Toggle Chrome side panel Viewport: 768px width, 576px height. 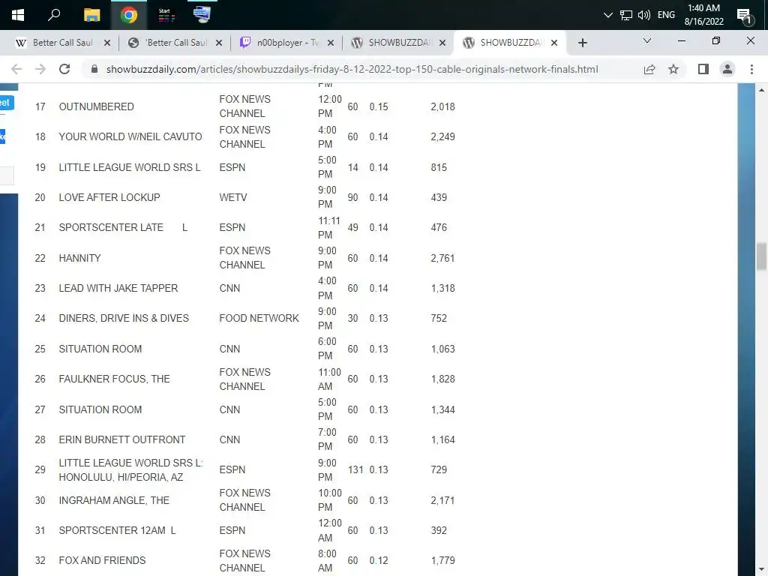[703, 70]
